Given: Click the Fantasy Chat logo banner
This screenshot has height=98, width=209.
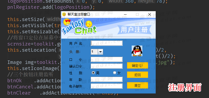Looking at the screenshot, I should (x=80, y=27).
